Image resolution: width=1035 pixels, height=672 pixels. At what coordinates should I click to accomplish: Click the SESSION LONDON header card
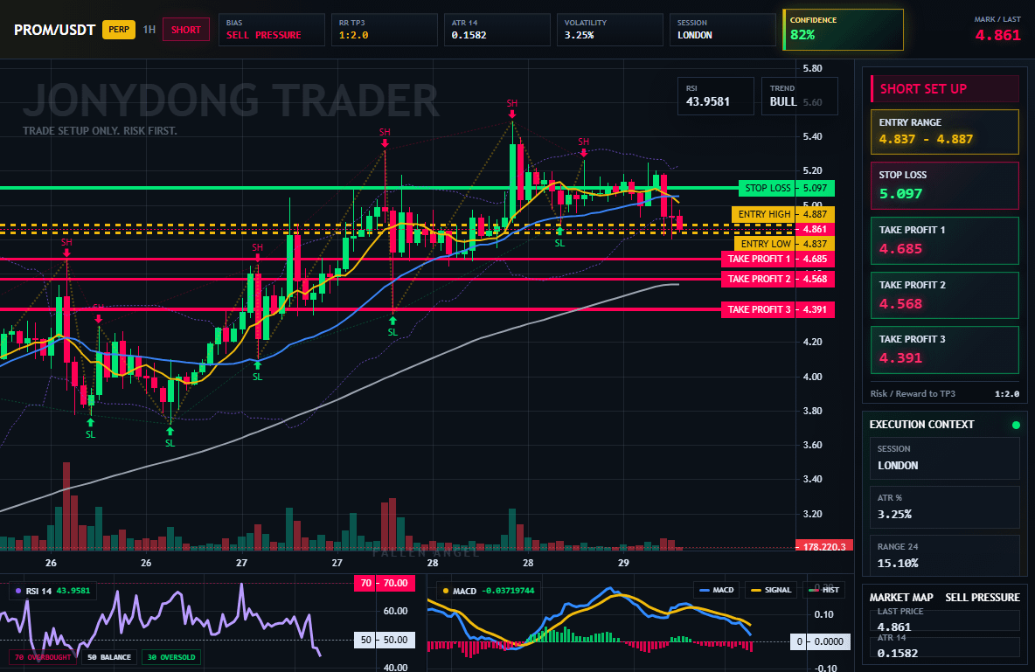click(x=723, y=30)
